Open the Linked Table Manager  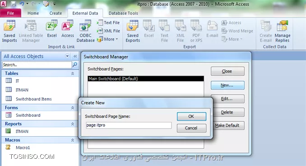click(31, 31)
